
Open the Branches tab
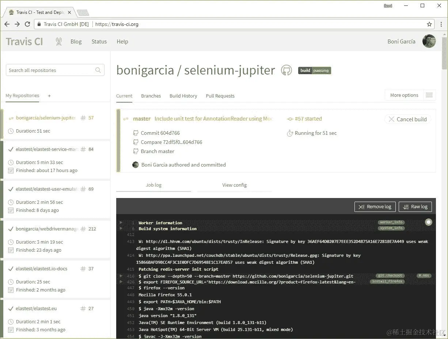click(x=151, y=96)
